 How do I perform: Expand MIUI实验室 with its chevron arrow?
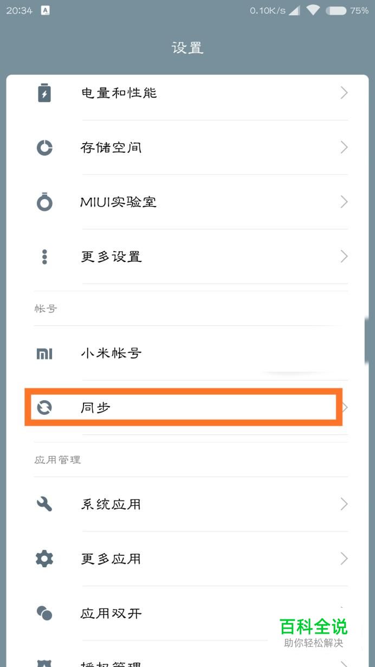[x=344, y=202]
